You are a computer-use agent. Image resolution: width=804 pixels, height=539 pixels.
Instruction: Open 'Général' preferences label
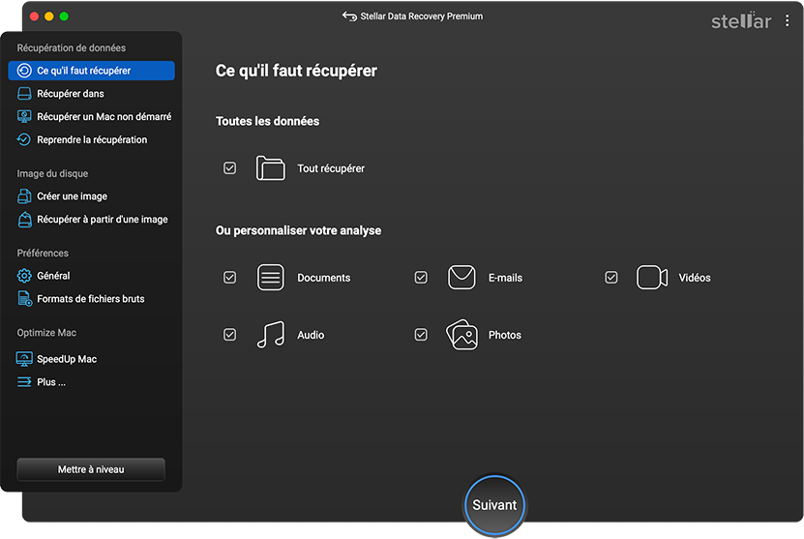point(53,276)
